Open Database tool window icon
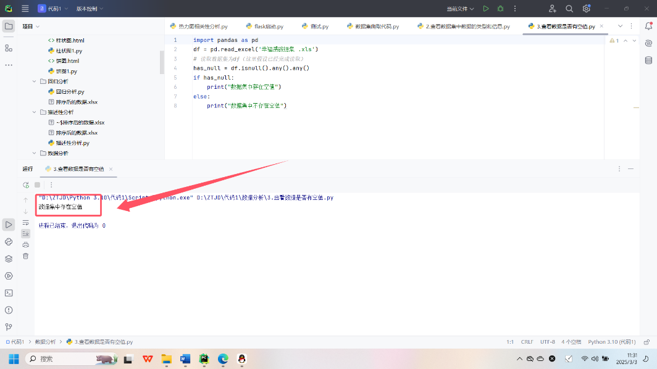This screenshot has height=369, width=657. [x=648, y=60]
